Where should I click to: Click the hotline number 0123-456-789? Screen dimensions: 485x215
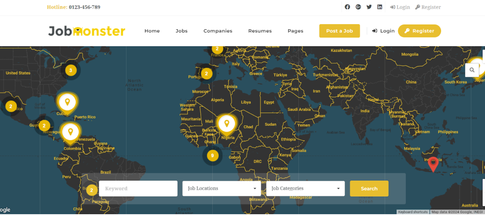(84, 7)
